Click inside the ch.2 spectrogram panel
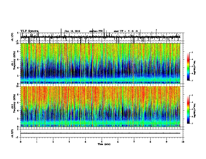 tap(100, 107)
